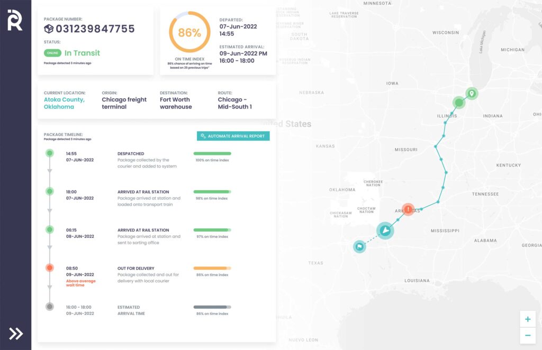Select the red Out for Delivery timeline marker
The image size is (542, 350).
[50, 268]
